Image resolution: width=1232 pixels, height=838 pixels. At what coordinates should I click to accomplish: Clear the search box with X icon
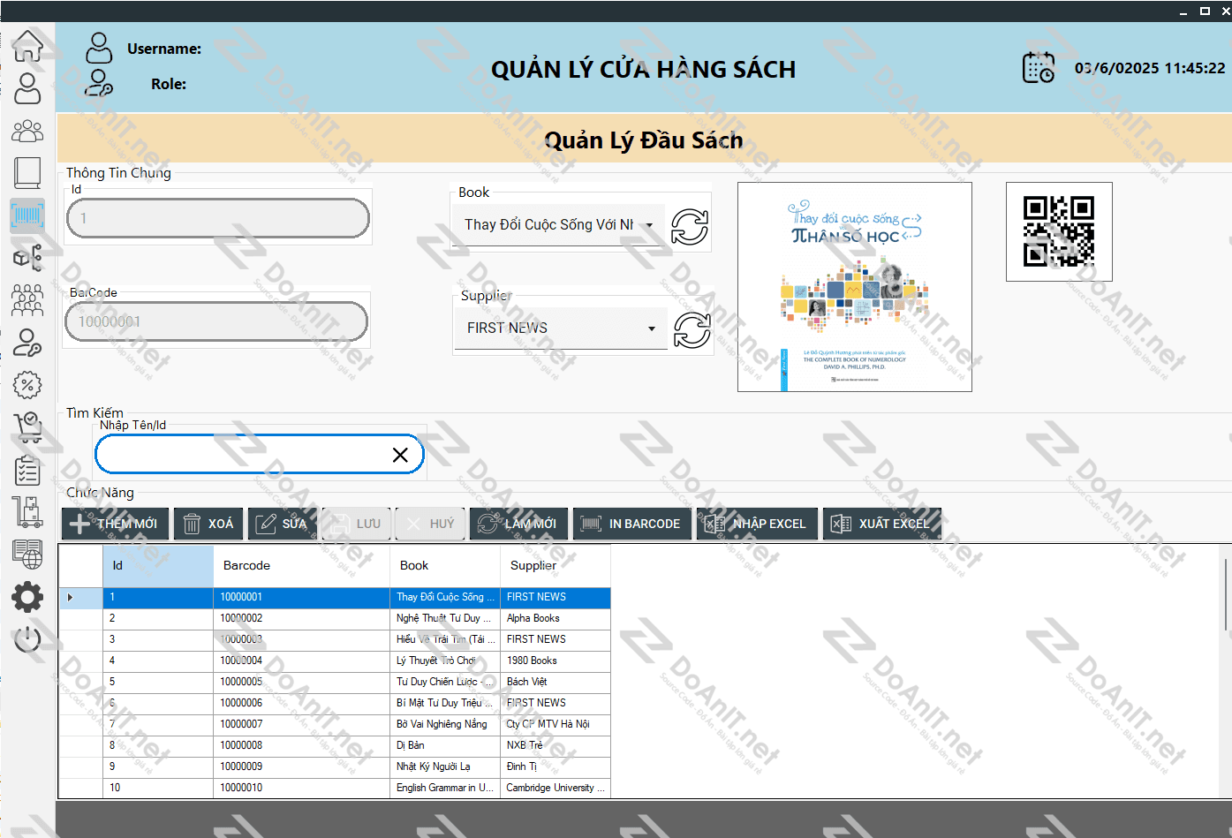(x=400, y=455)
